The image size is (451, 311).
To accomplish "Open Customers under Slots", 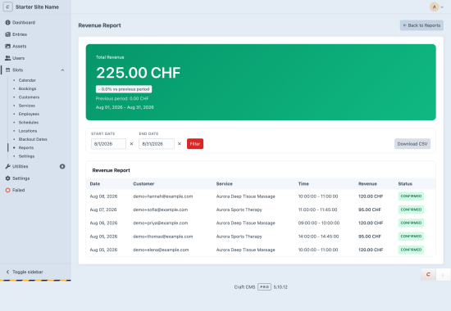I will coord(29,97).
